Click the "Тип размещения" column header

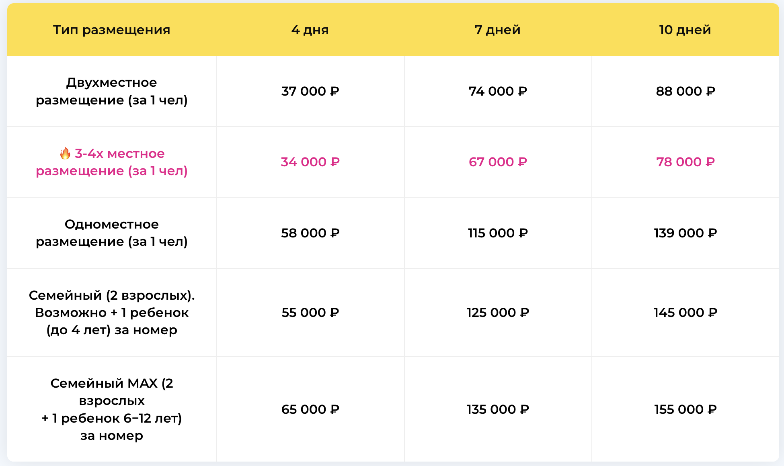(x=112, y=30)
